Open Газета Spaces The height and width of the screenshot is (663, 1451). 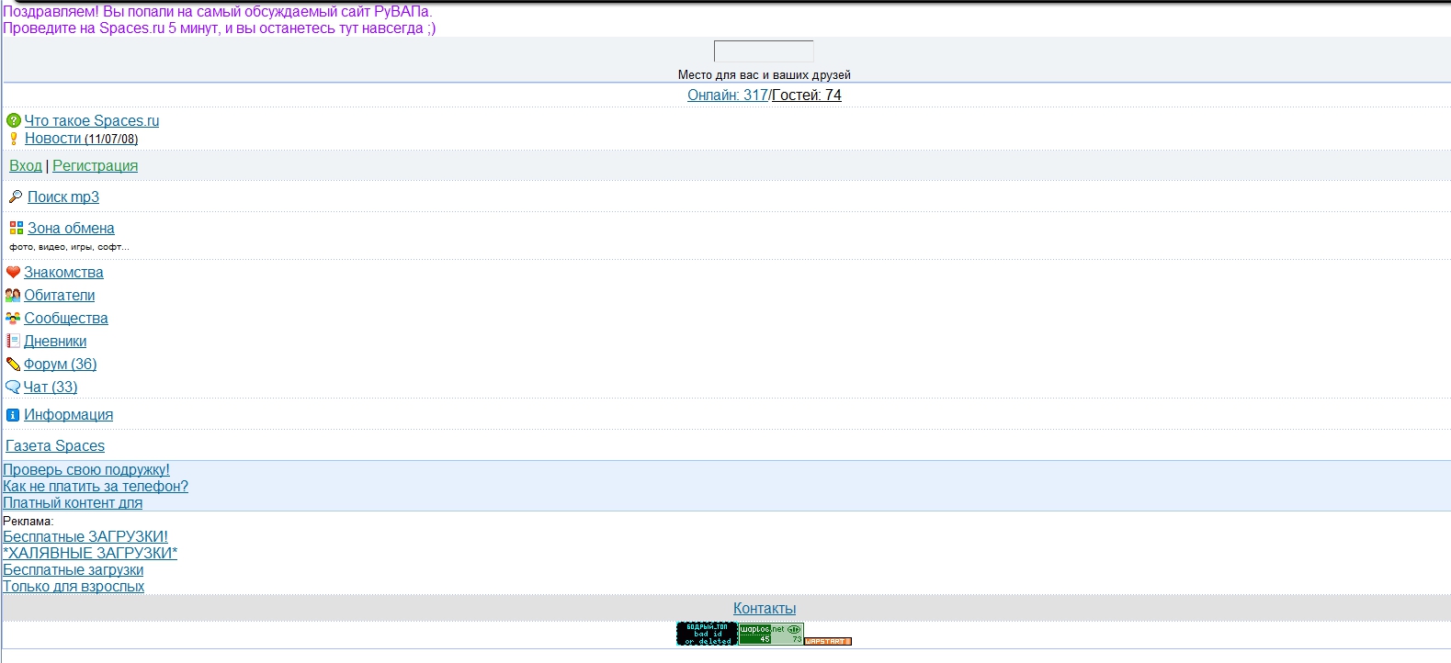(x=55, y=445)
